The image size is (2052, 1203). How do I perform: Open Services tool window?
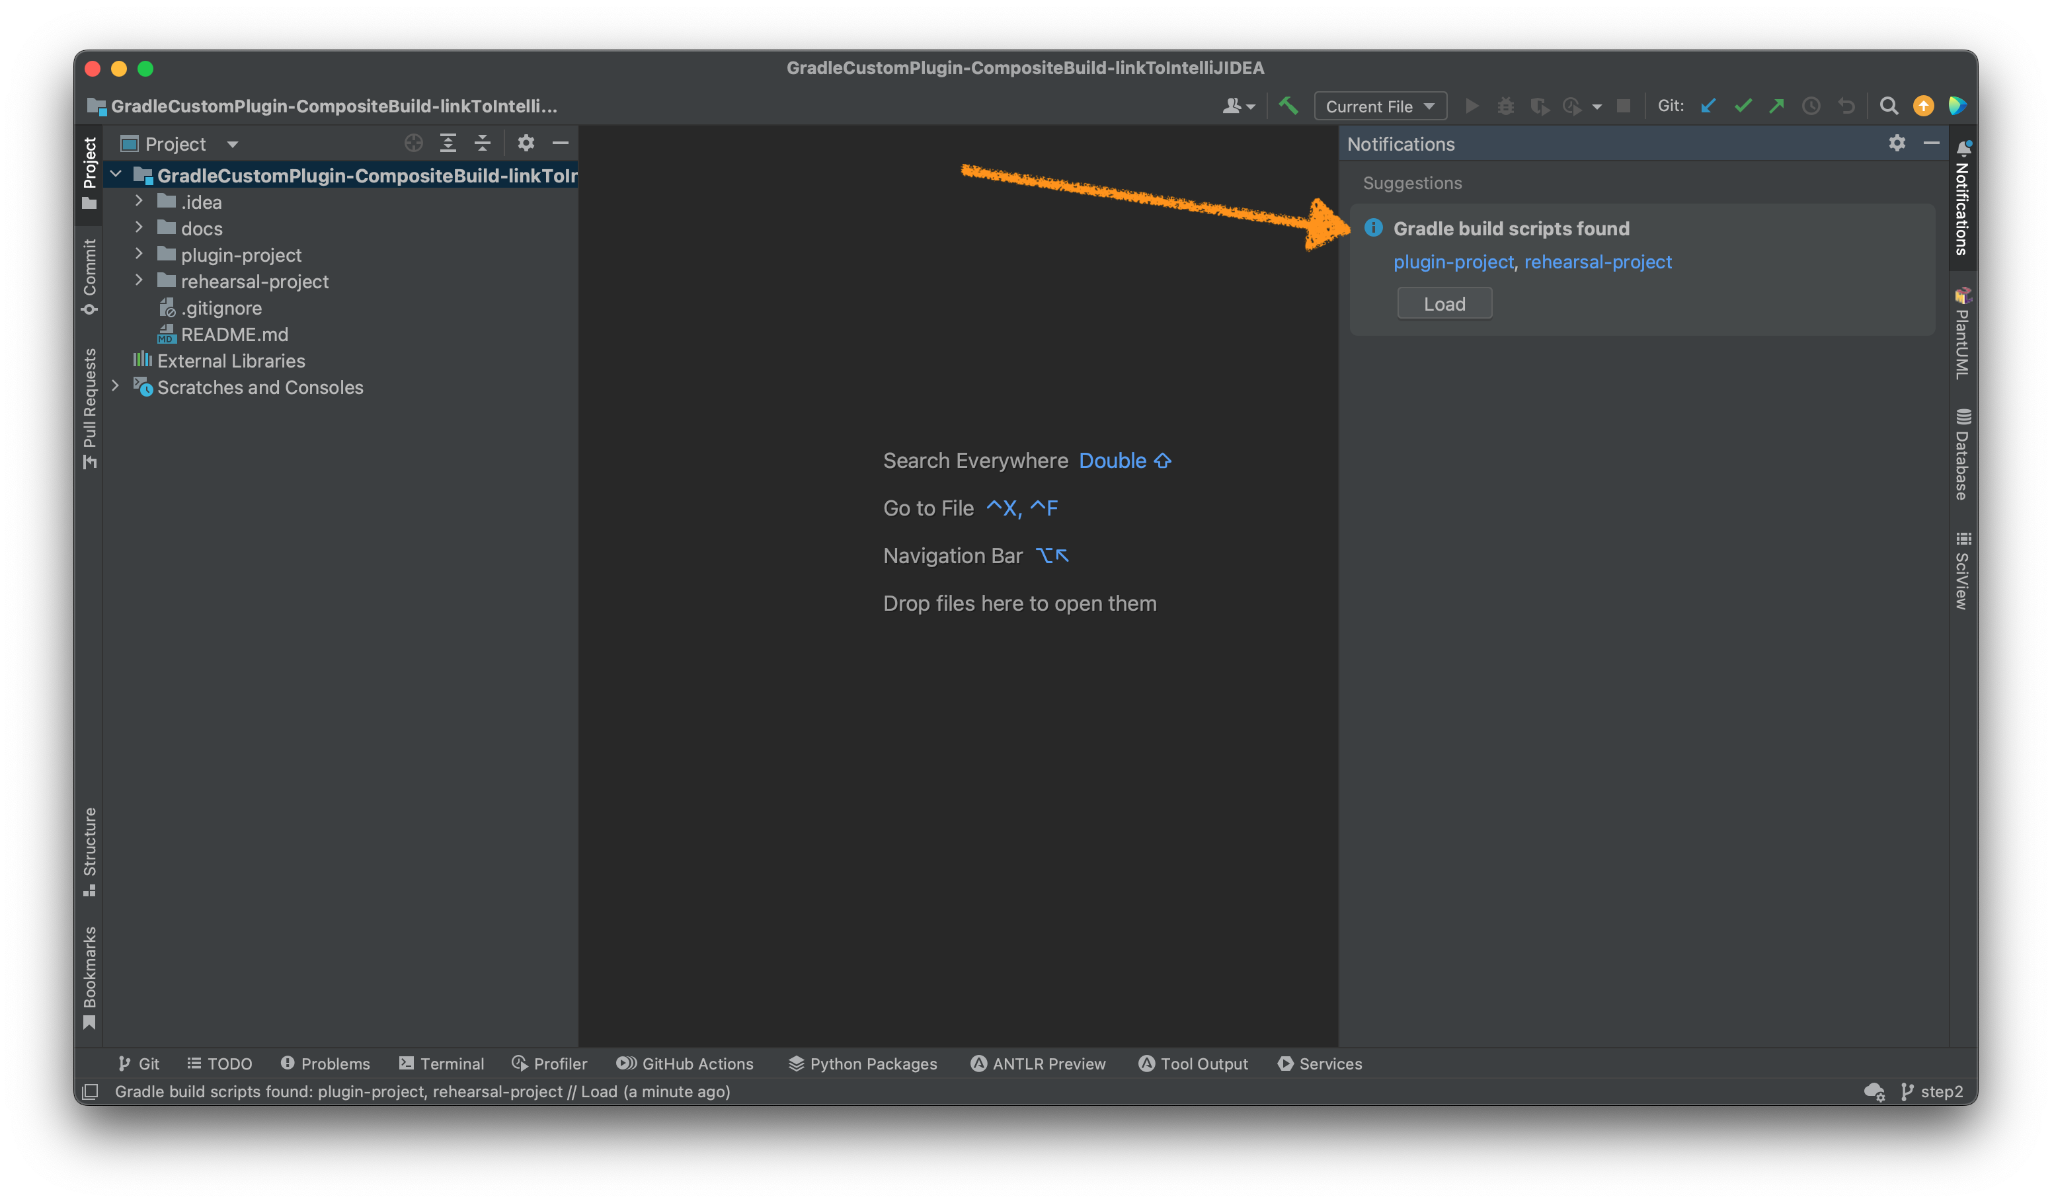coord(1320,1064)
